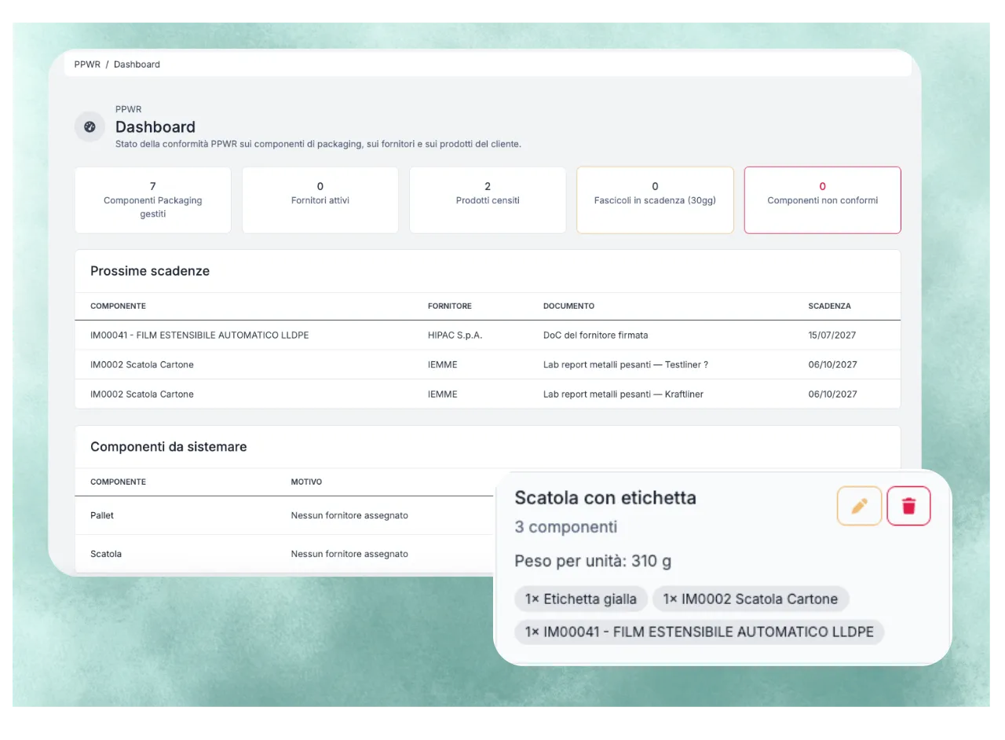Select the Scatola row without supplier
This screenshot has height=740, width=1005.
coord(284,554)
